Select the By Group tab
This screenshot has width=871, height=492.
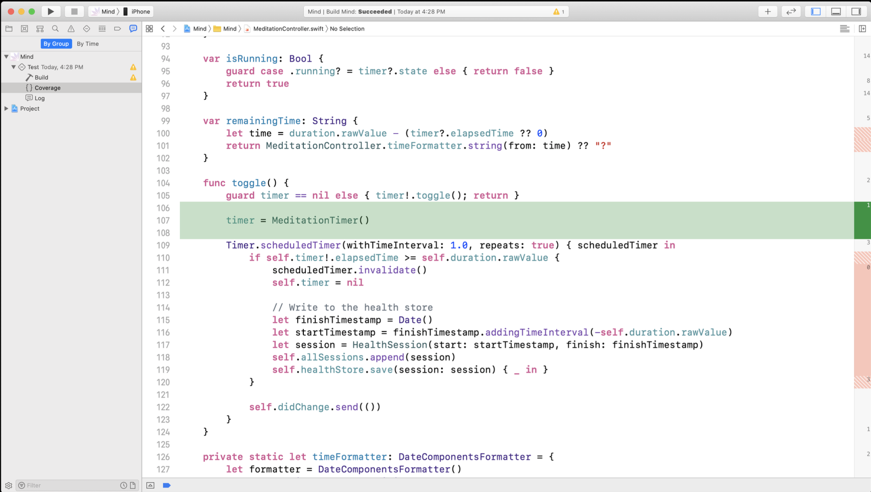pos(56,43)
